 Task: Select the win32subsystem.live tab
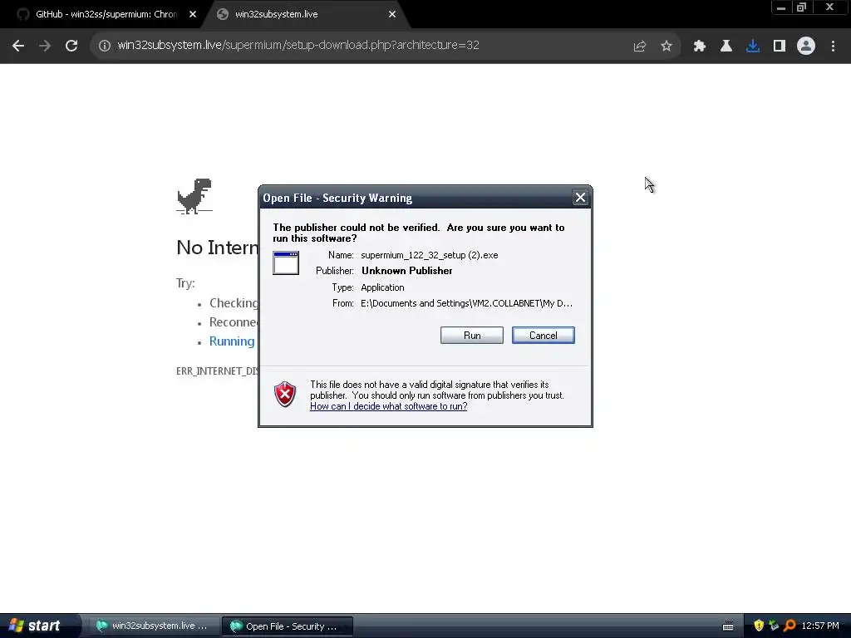coord(304,15)
